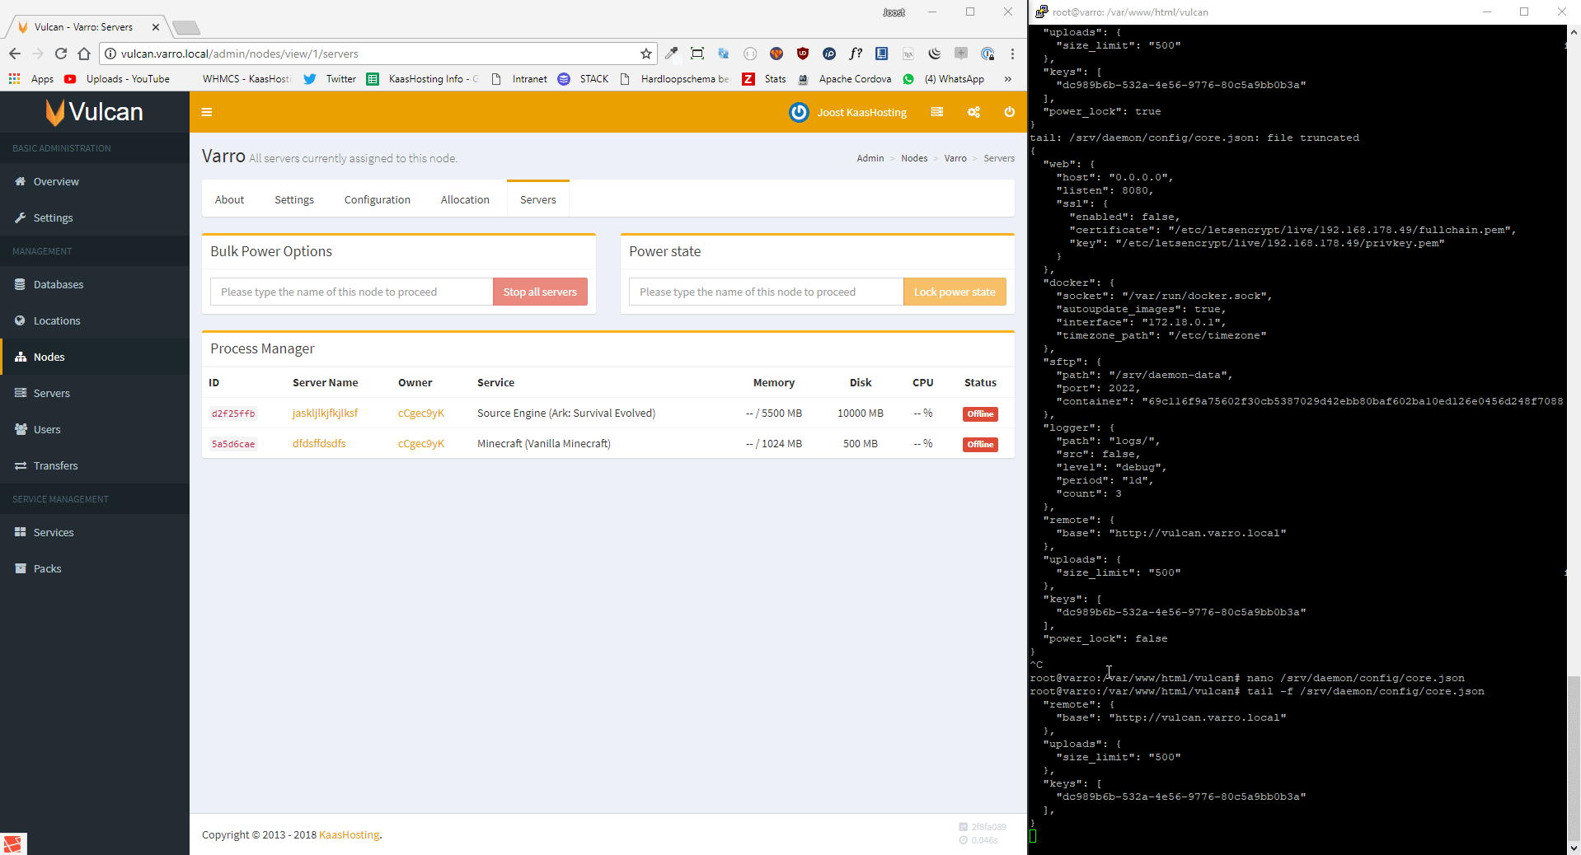Bookmark page with star icon

(x=646, y=54)
